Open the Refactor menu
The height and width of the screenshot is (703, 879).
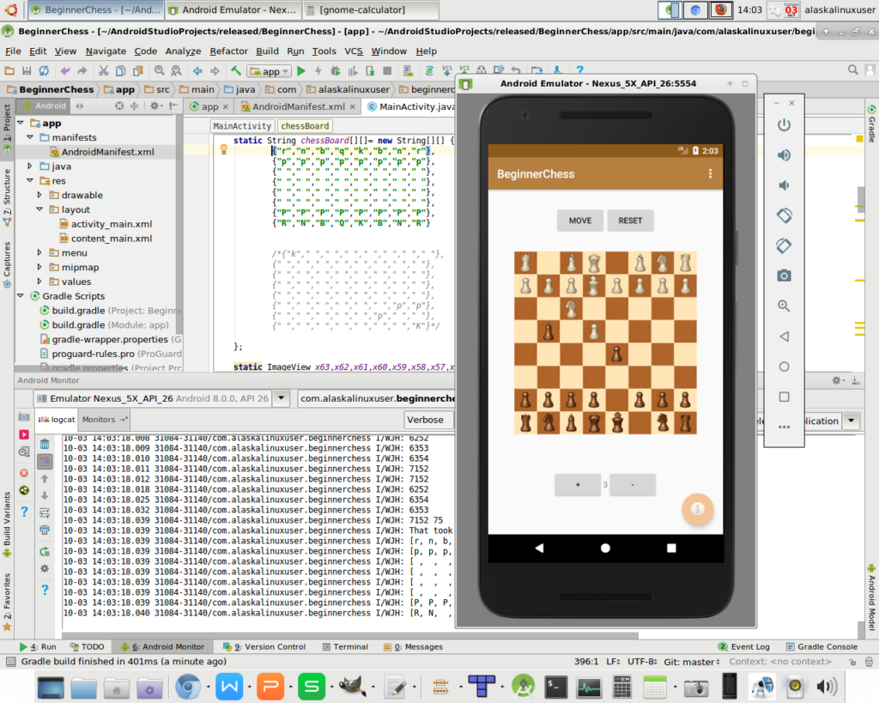(x=228, y=52)
